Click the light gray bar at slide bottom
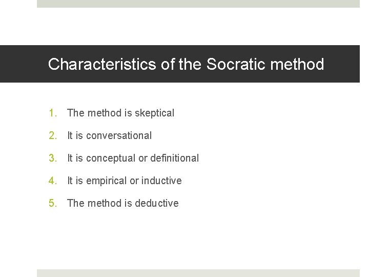Image resolution: width=369 pixels, height=277 pixels. tap(198, 273)
